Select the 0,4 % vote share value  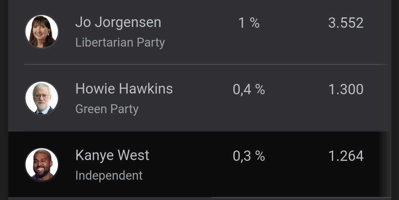(249, 89)
